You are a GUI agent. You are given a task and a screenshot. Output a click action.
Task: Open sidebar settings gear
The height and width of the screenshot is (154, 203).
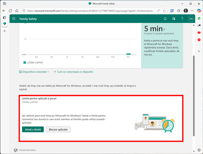(x=199, y=150)
